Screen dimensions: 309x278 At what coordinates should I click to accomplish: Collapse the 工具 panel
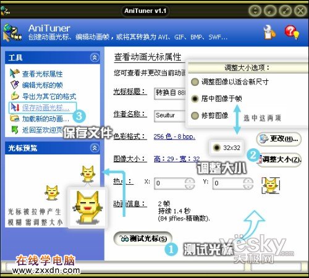(95, 57)
